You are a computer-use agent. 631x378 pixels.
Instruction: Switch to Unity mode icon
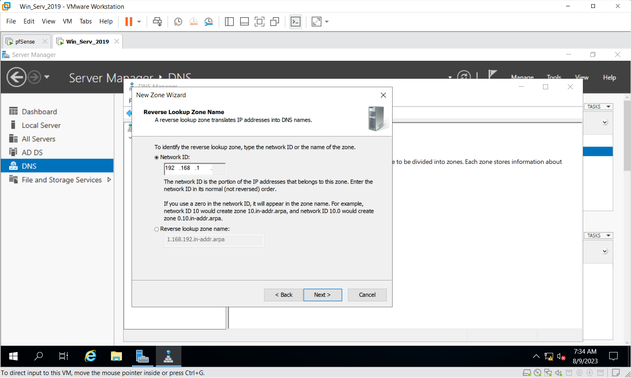(x=274, y=21)
